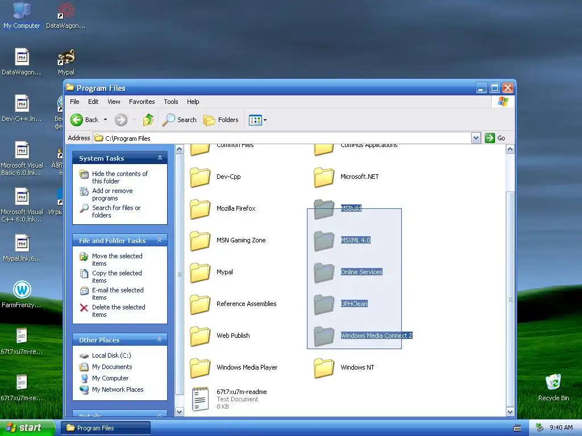The height and width of the screenshot is (436, 582).
Task: Click the clock in system tray
Action: (561, 427)
